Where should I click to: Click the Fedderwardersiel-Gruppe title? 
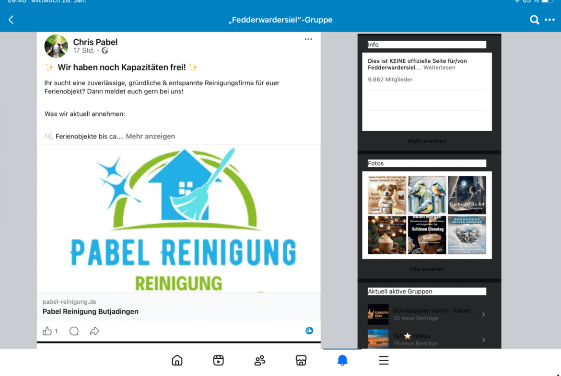coord(280,20)
